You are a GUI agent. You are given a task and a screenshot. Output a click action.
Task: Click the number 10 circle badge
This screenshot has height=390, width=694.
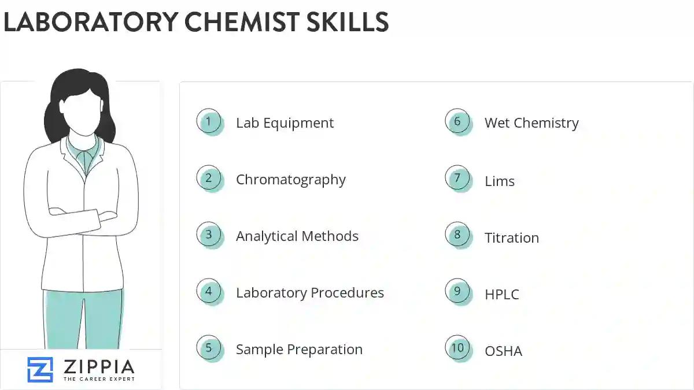(457, 348)
